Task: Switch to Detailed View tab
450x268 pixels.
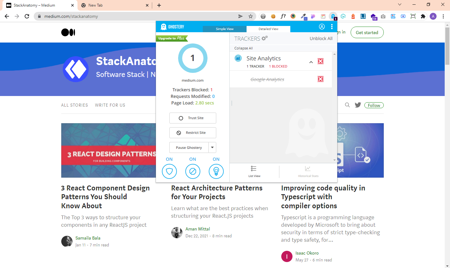Action: 268,29
